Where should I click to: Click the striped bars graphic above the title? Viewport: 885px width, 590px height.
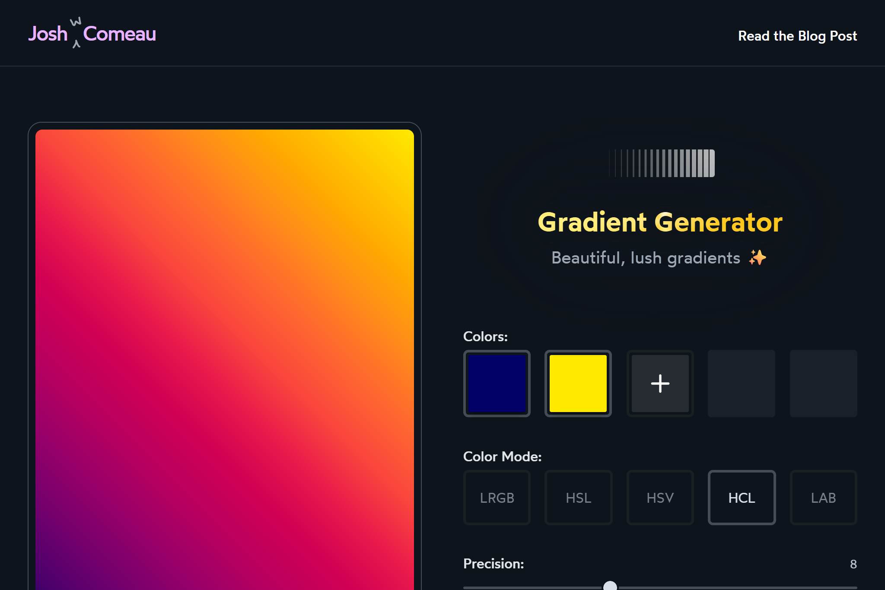click(661, 163)
